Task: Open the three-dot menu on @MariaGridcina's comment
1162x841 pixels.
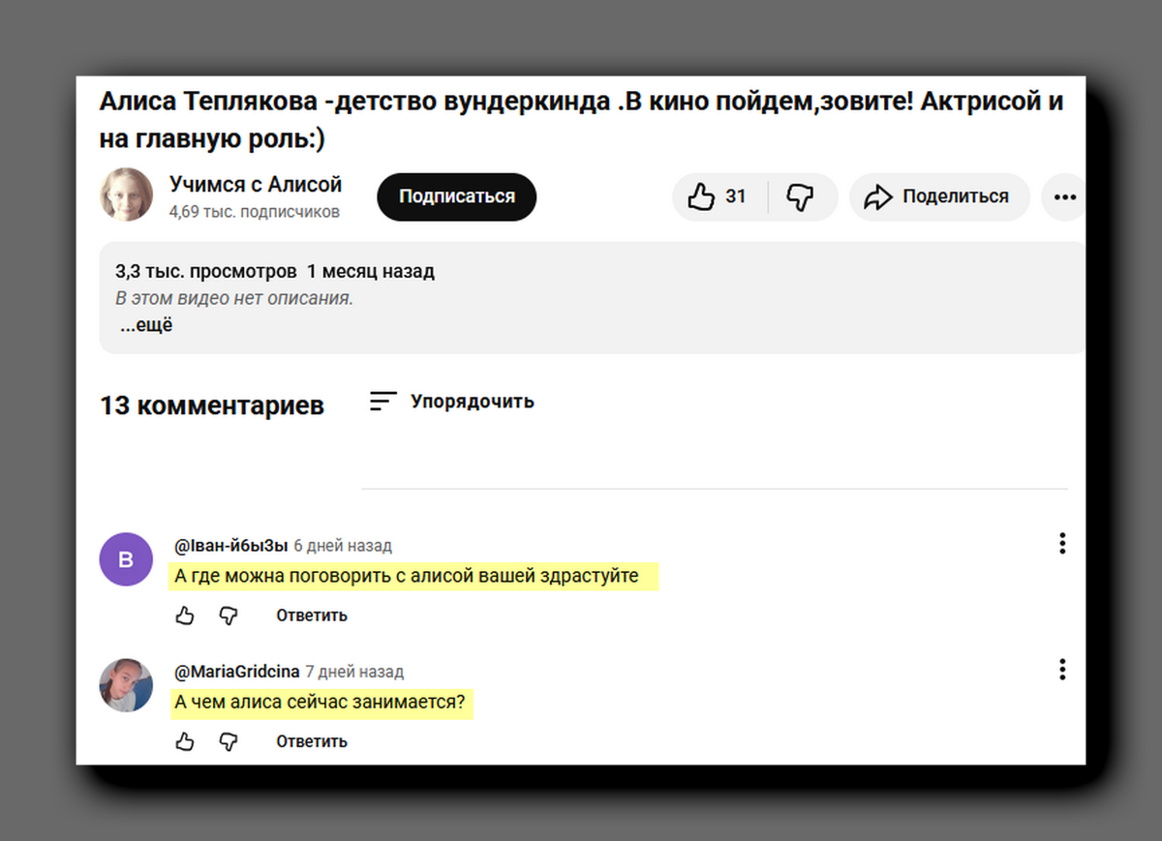Action: 1062,669
